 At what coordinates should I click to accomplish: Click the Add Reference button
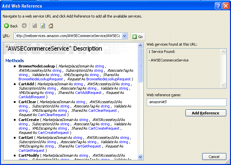click(x=206, y=113)
